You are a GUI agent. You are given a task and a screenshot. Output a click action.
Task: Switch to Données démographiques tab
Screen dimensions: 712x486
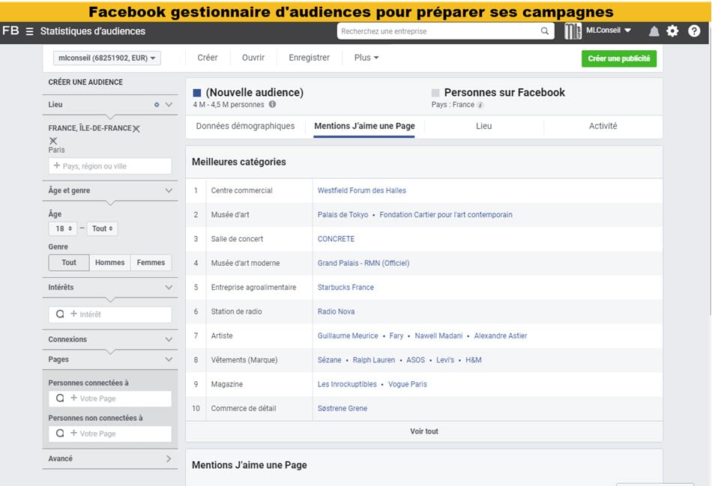245,126
